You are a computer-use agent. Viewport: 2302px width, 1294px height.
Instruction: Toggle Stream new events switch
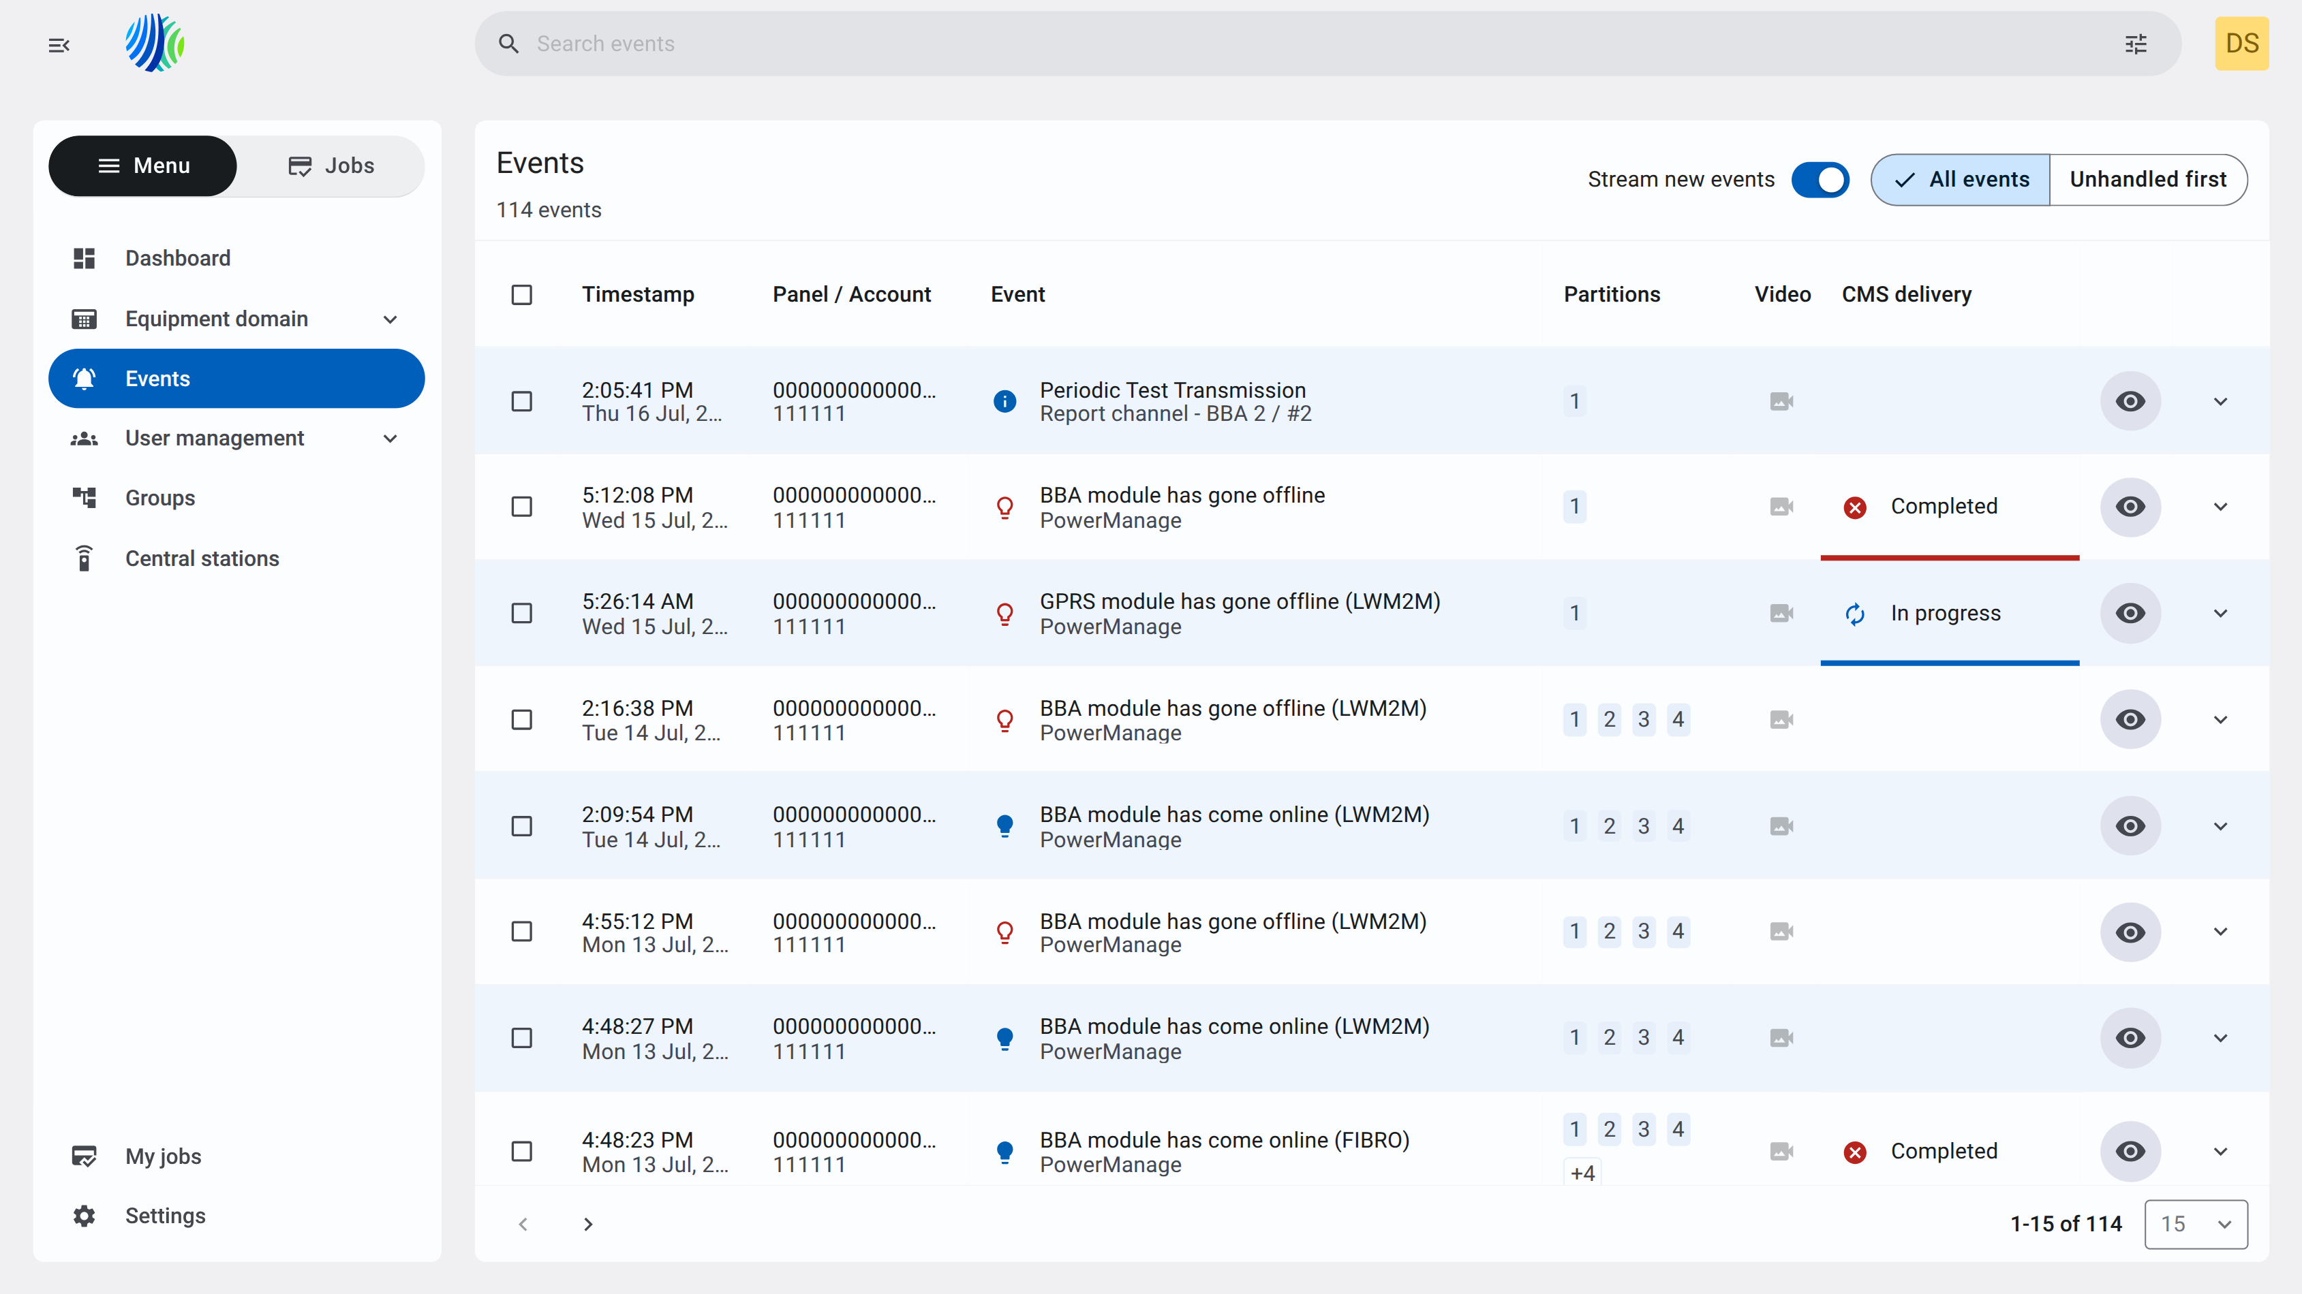pyautogui.click(x=1820, y=180)
